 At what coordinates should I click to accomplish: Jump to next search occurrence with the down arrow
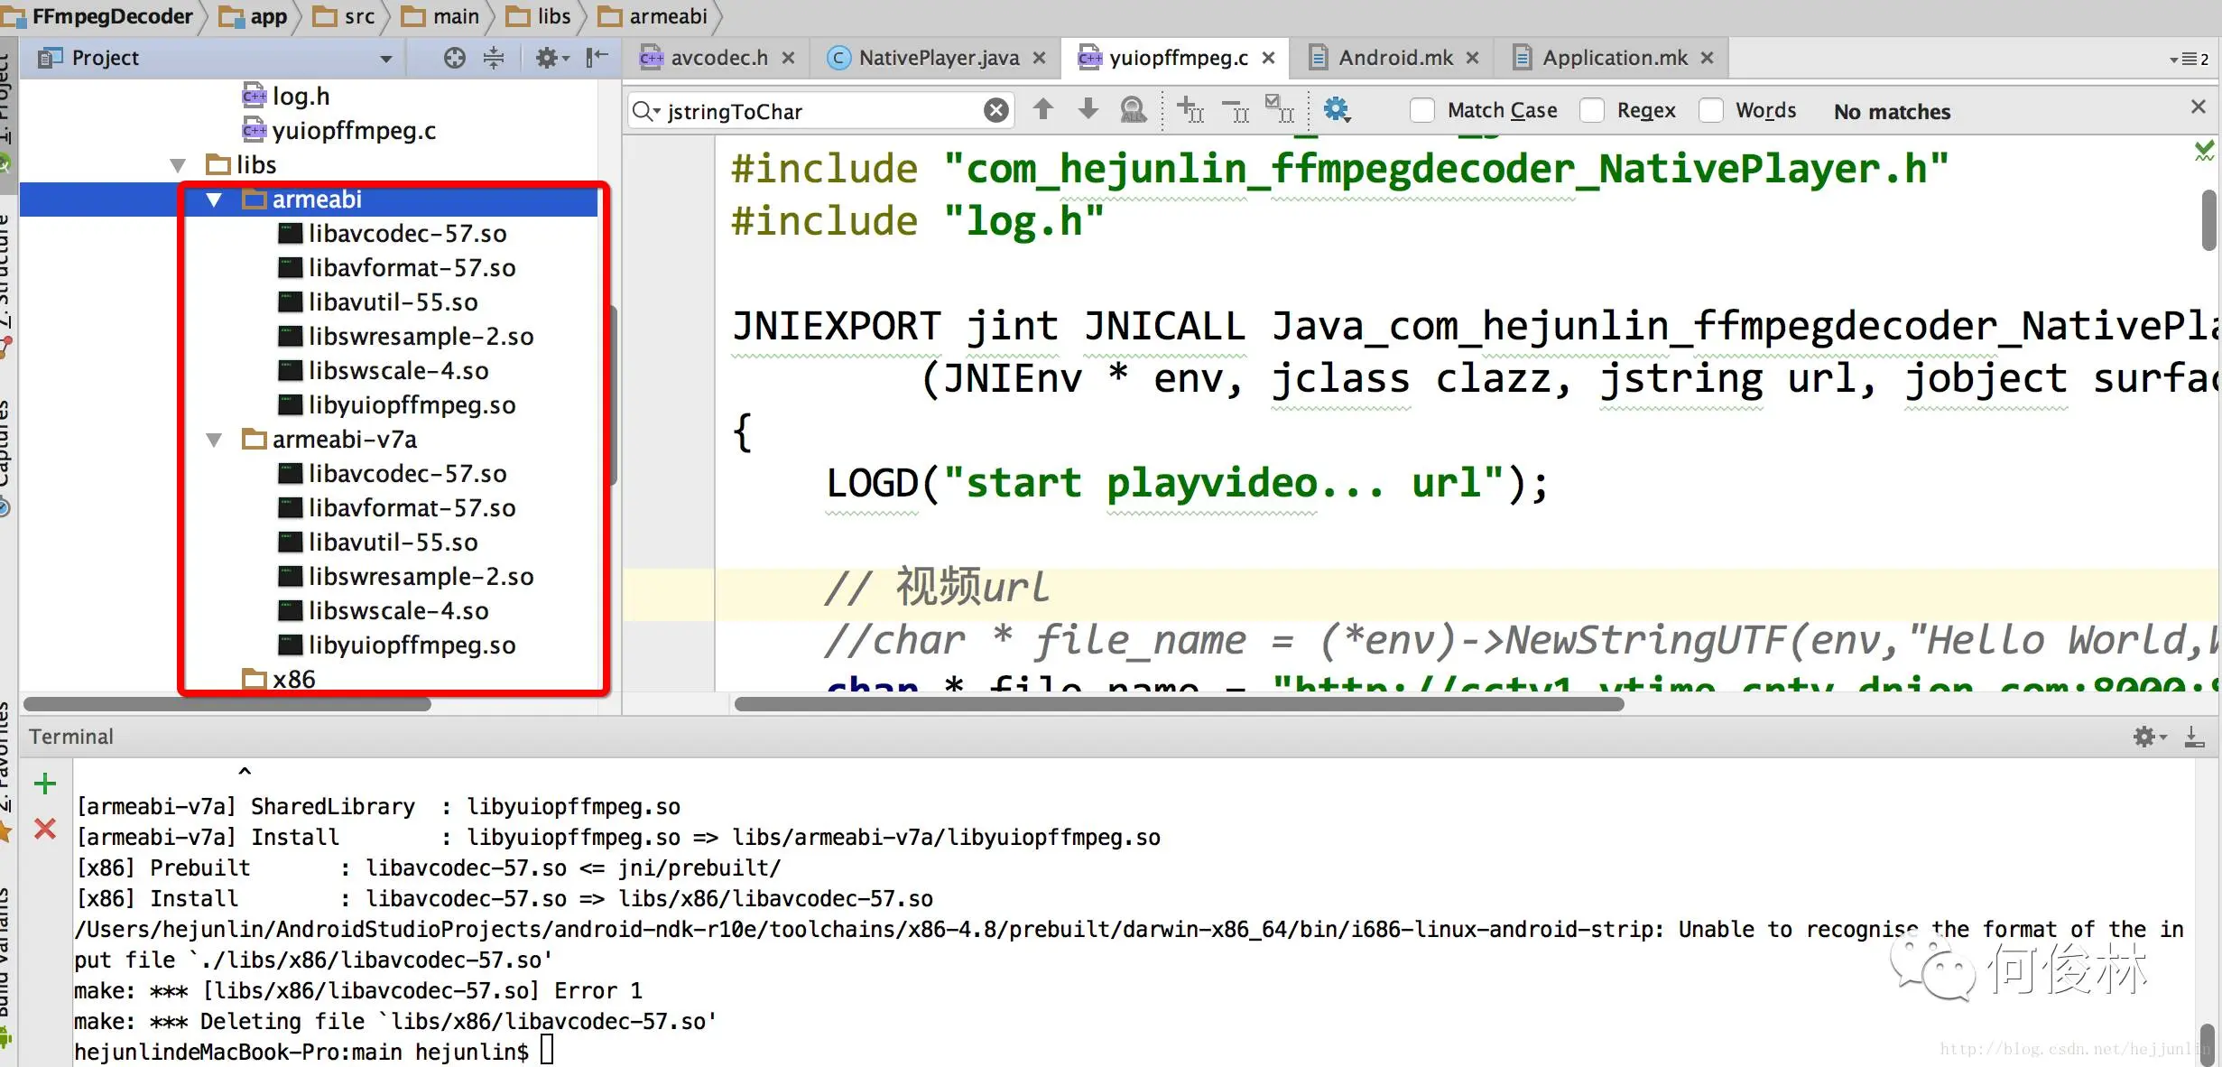1088,110
